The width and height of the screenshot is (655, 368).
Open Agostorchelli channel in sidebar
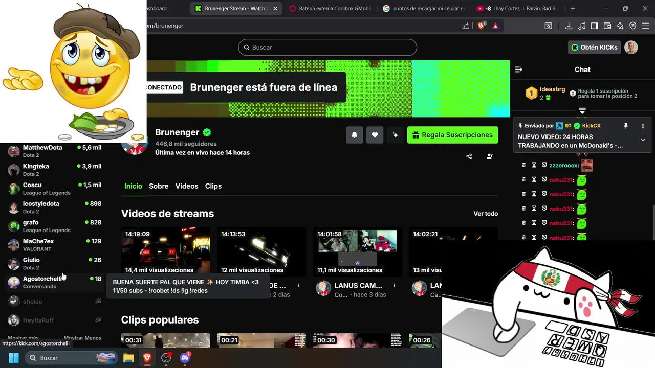click(55, 282)
